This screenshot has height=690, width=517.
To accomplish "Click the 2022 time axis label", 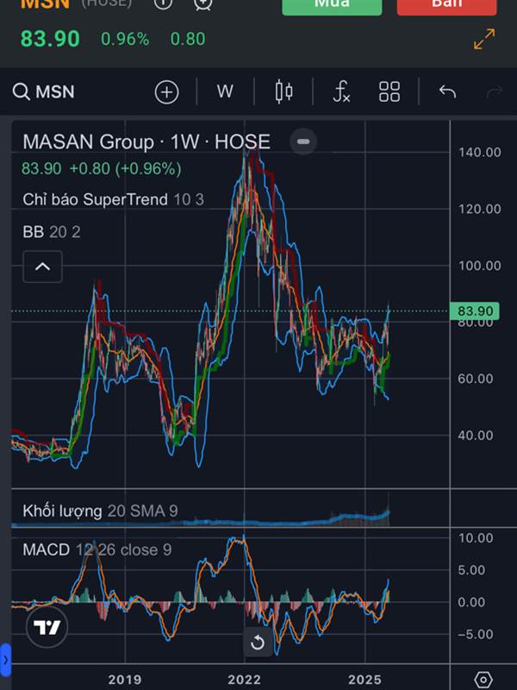I will coord(245,680).
